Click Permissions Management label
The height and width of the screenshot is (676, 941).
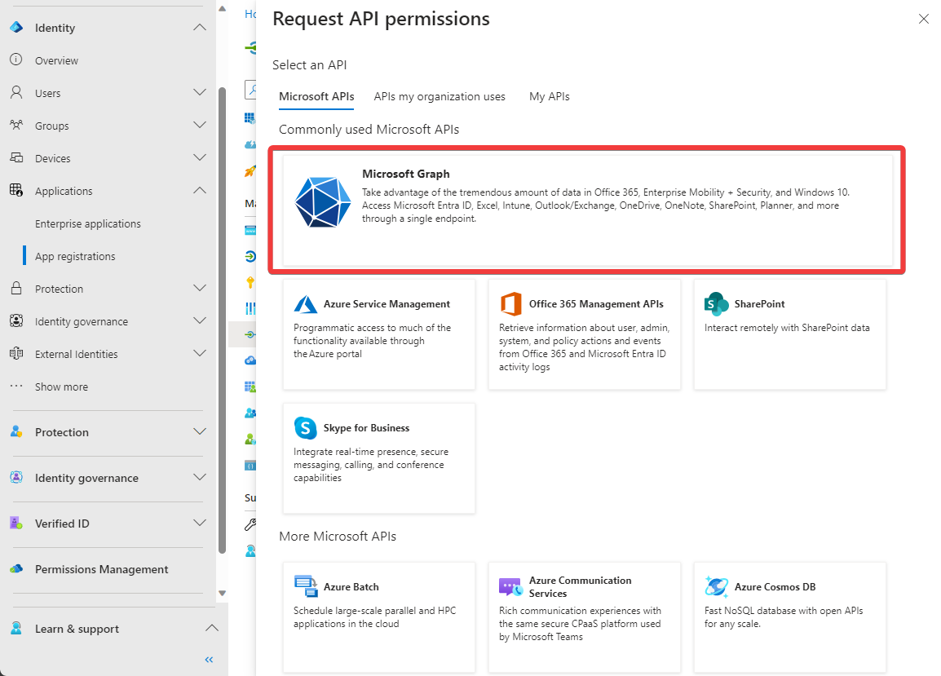tap(101, 569)
